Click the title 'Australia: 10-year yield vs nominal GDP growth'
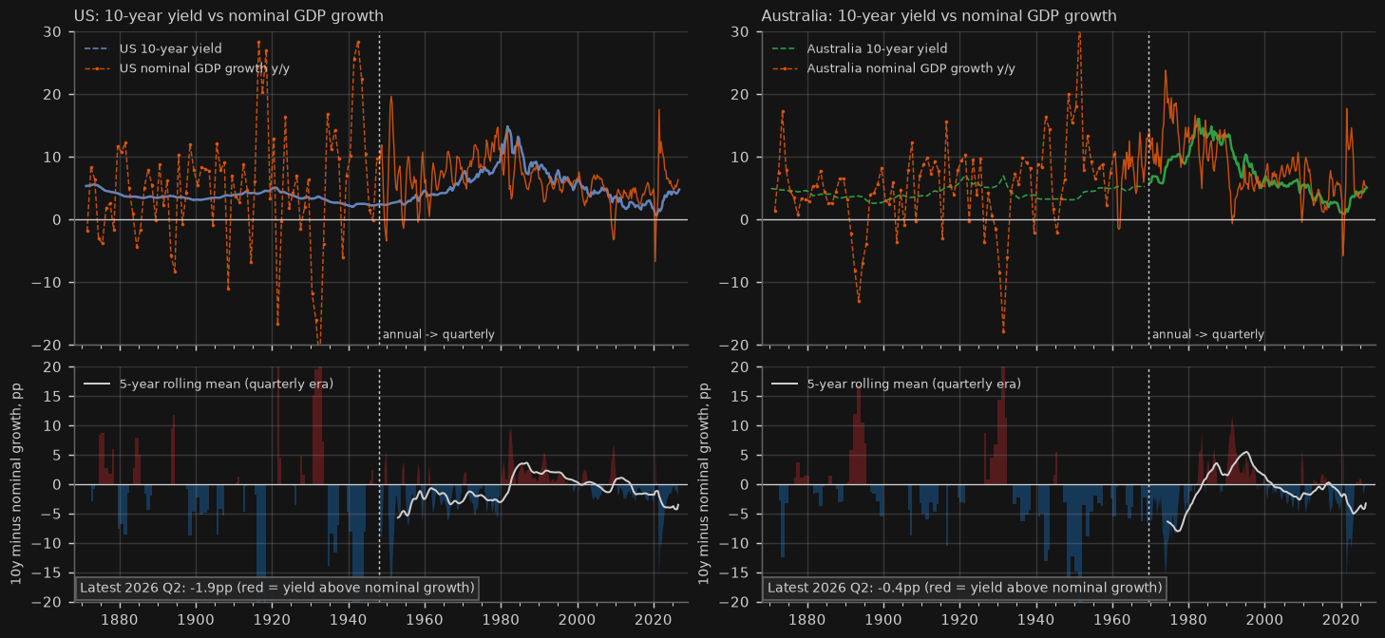Viewport: 1385px width, 638px height. pos(939,16)
